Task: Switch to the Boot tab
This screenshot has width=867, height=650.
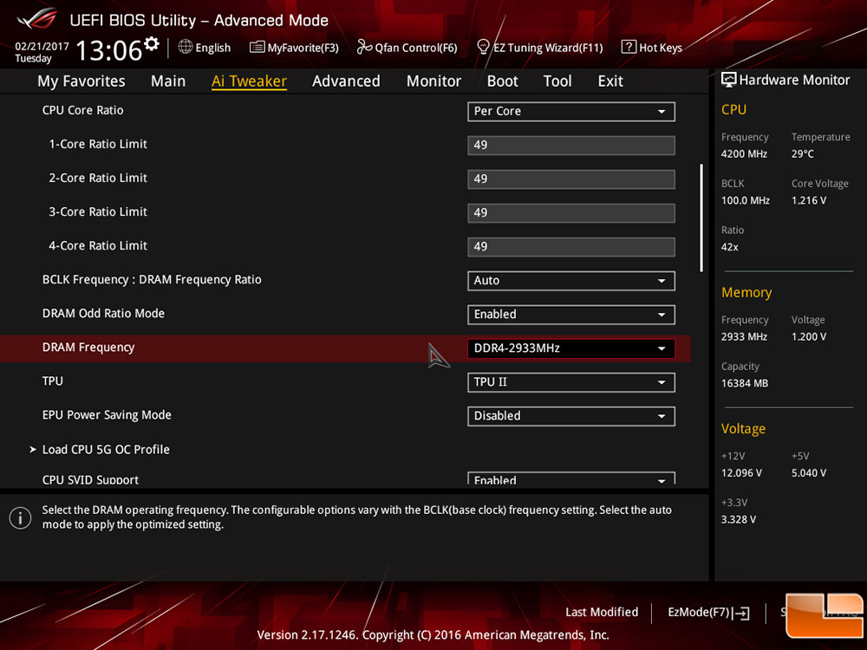Action: click(x=502, y=81)
